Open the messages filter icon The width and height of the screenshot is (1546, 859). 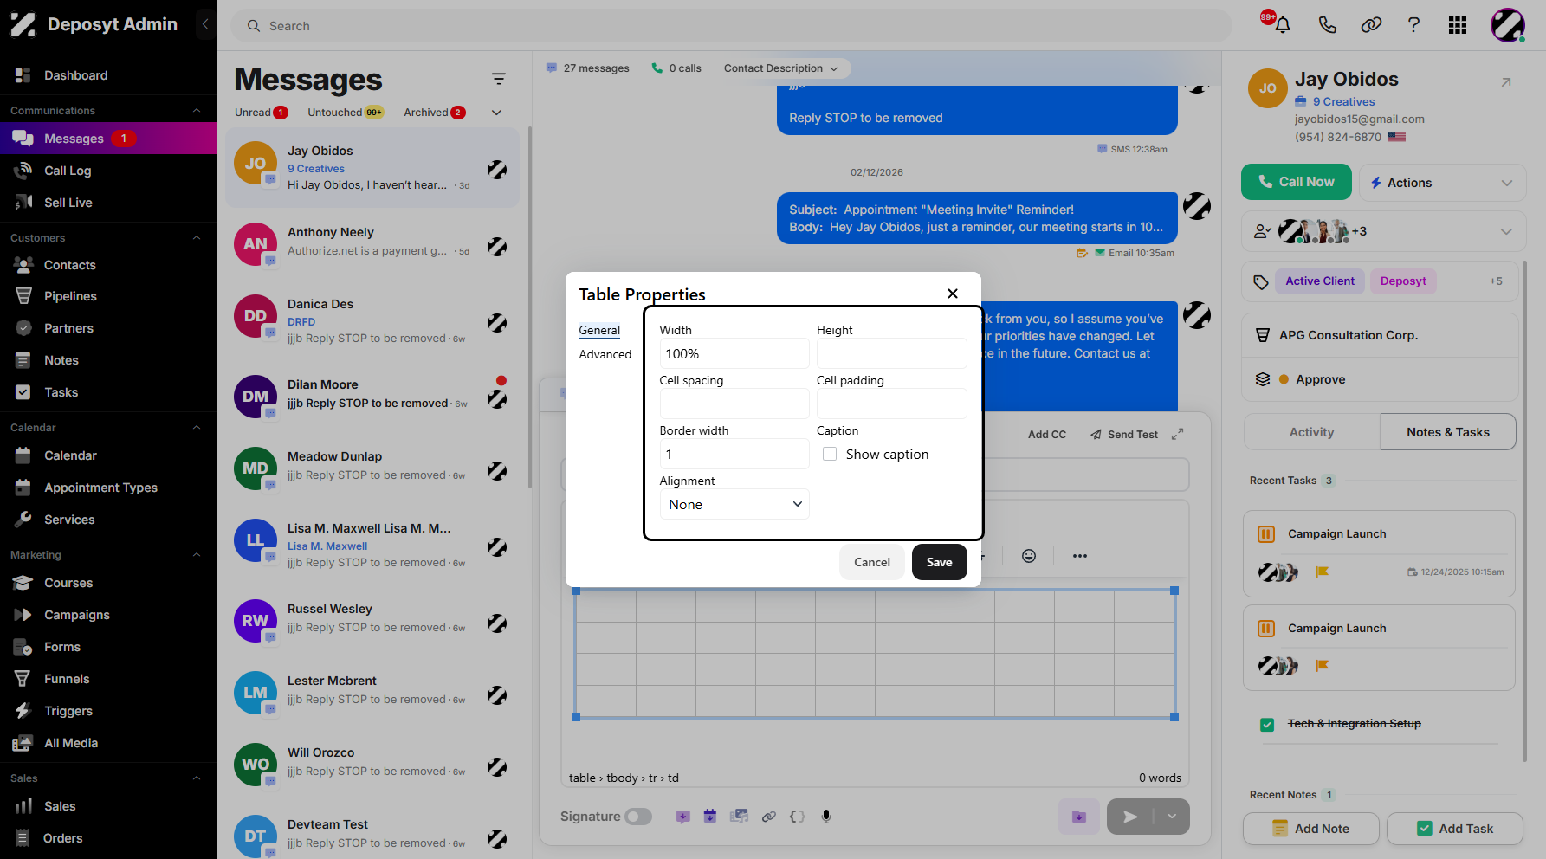click(499, 79)
